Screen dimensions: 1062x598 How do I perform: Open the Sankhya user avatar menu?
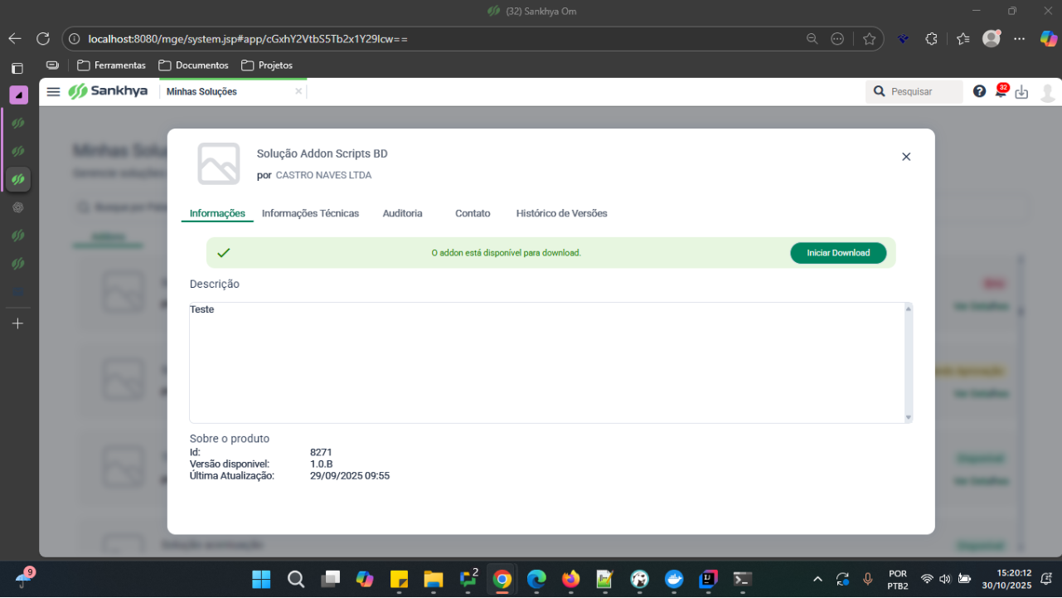(1047, 92)
